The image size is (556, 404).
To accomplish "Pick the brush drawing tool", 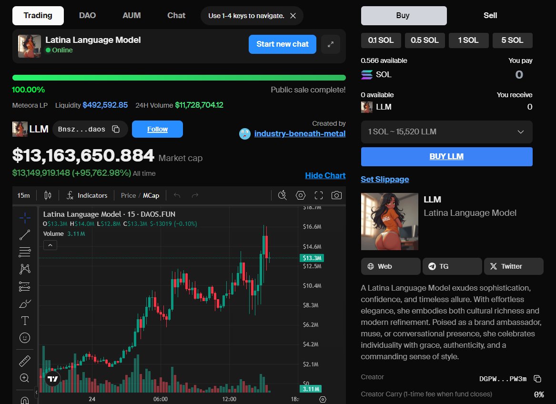I will (x=25, y=303).
